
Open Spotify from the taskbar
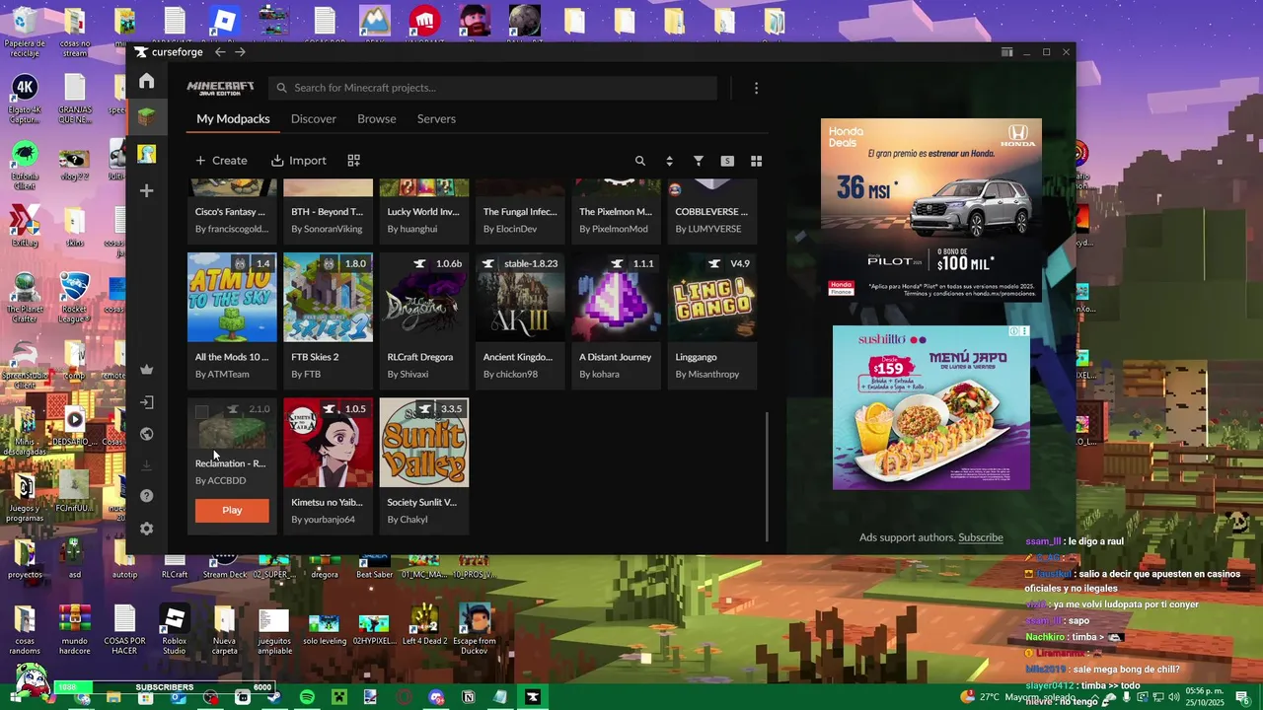[307, 697]
